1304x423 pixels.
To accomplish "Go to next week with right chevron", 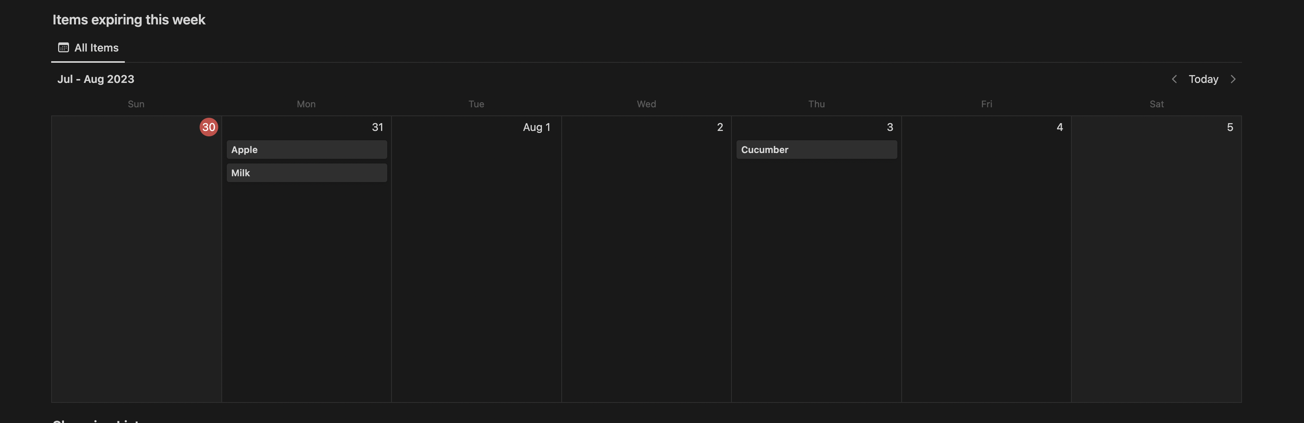I will (1233, 79).
